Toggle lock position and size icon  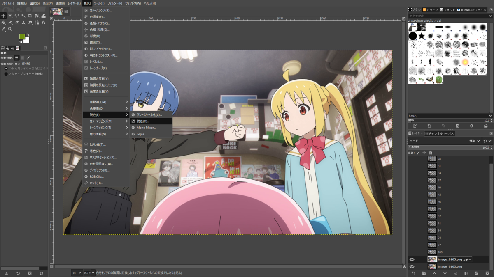click(x=424, y=153)
